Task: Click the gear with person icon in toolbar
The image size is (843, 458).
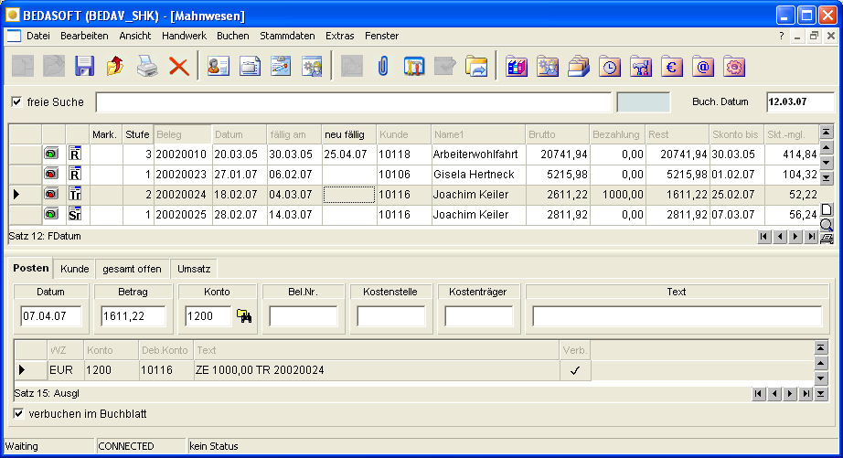Action: point(312,67)
